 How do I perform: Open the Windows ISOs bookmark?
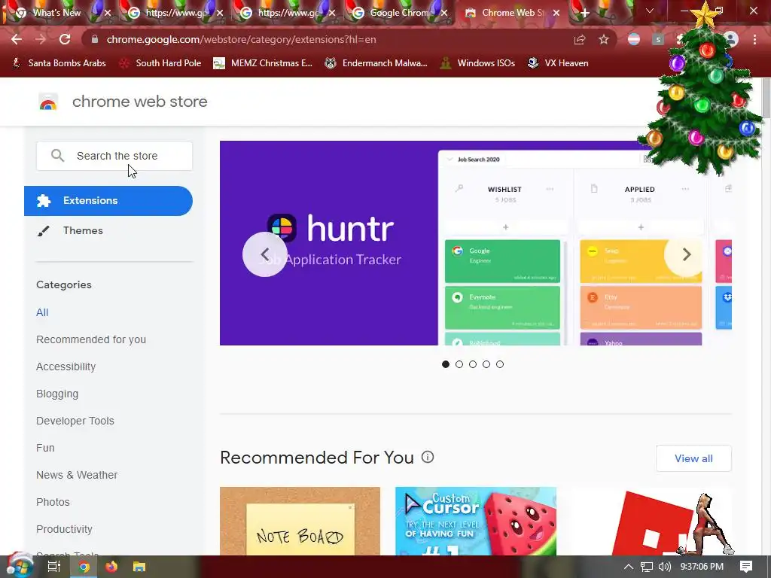point(478,63)
